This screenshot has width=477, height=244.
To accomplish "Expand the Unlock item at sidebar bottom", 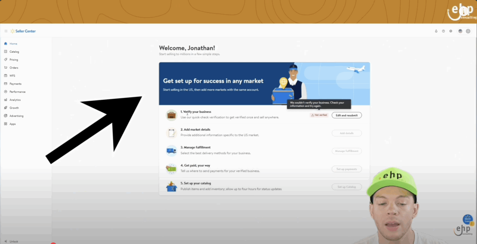I will pos(13,241).
